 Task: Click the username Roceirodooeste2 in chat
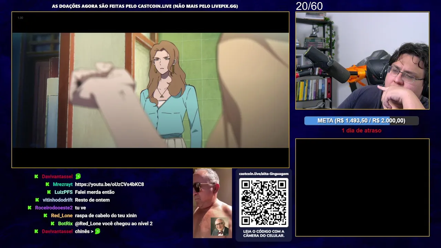click(54, 208)
